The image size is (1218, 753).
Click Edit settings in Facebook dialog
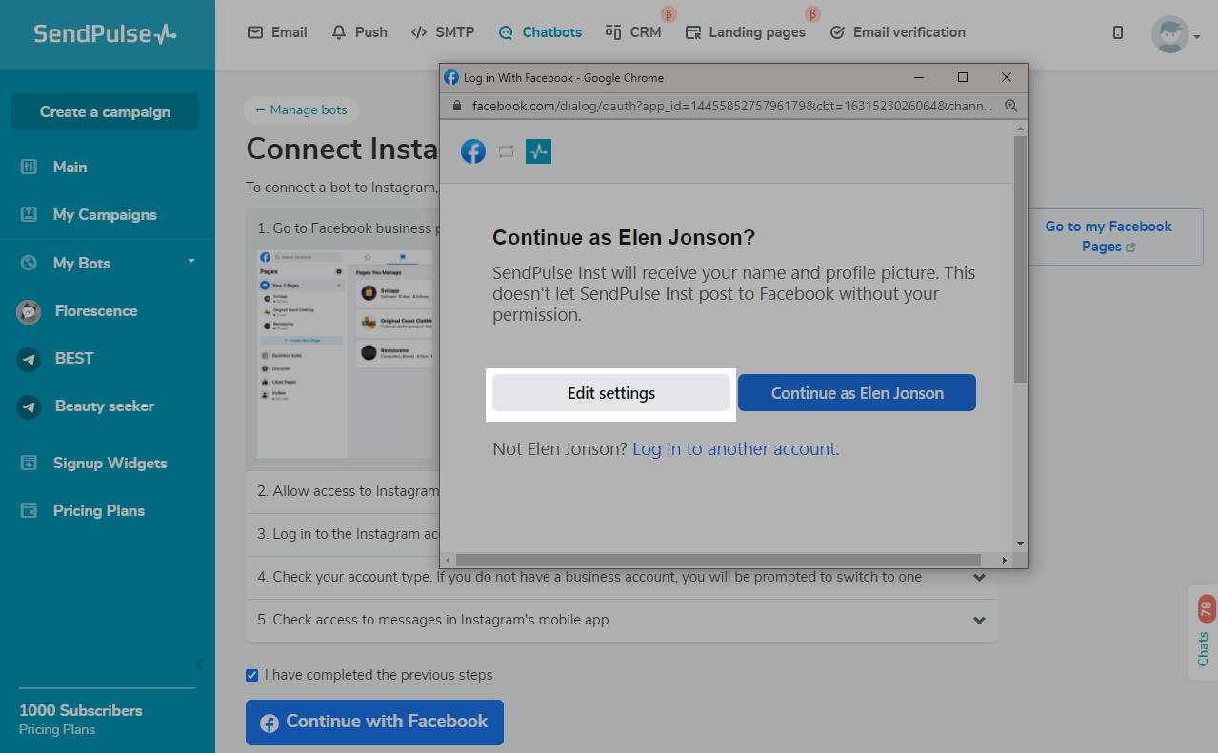pyautogui.click(x=611, y=392)
